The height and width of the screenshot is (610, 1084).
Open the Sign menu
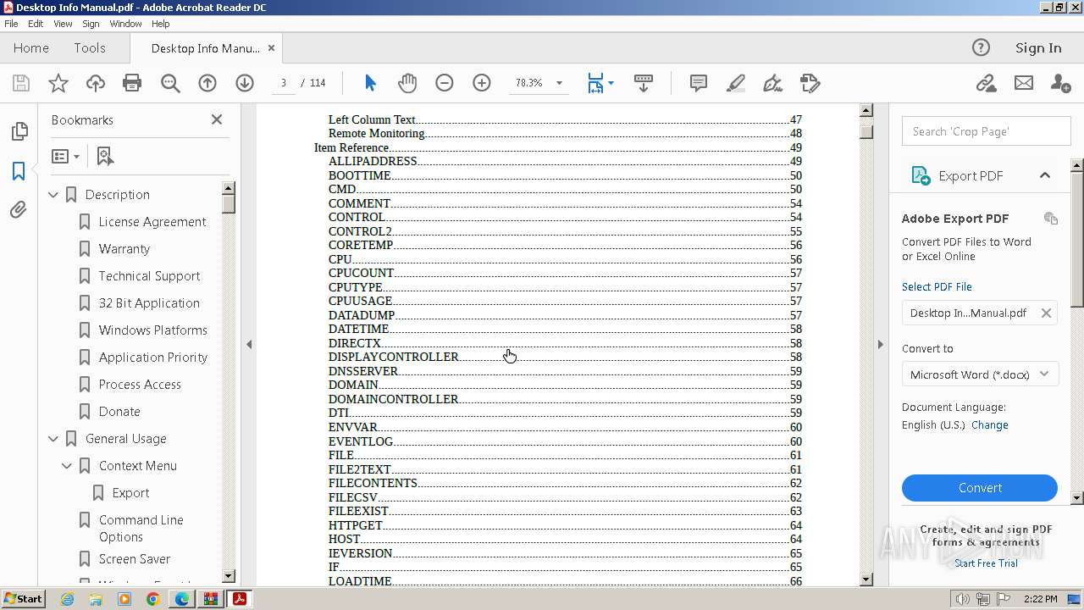coord(91,24)
